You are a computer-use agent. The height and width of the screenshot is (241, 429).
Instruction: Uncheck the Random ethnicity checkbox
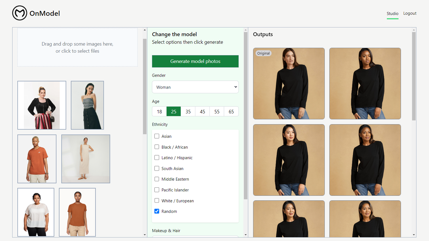point(157,211)
